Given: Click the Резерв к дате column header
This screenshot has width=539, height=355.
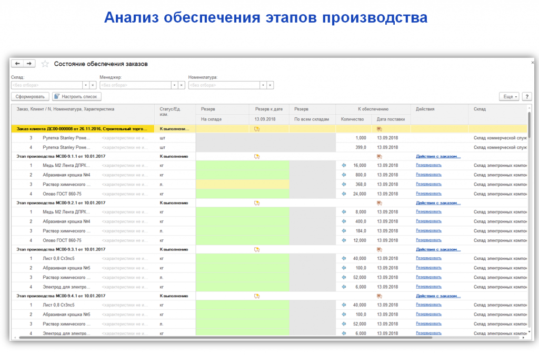Looking at the screenshot, I should pos(269,109).
